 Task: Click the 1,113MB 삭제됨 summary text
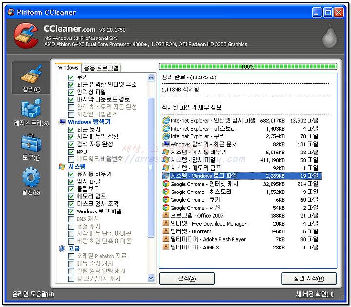pyautogui.click(x=180, y=90)
